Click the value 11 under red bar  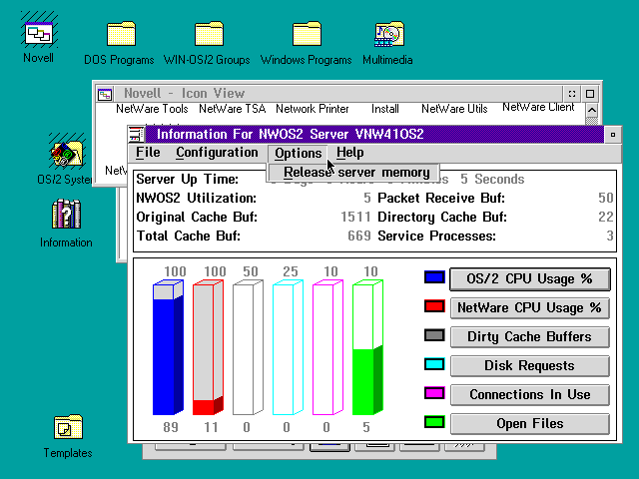pyautogui.click(x=211, y=427)
